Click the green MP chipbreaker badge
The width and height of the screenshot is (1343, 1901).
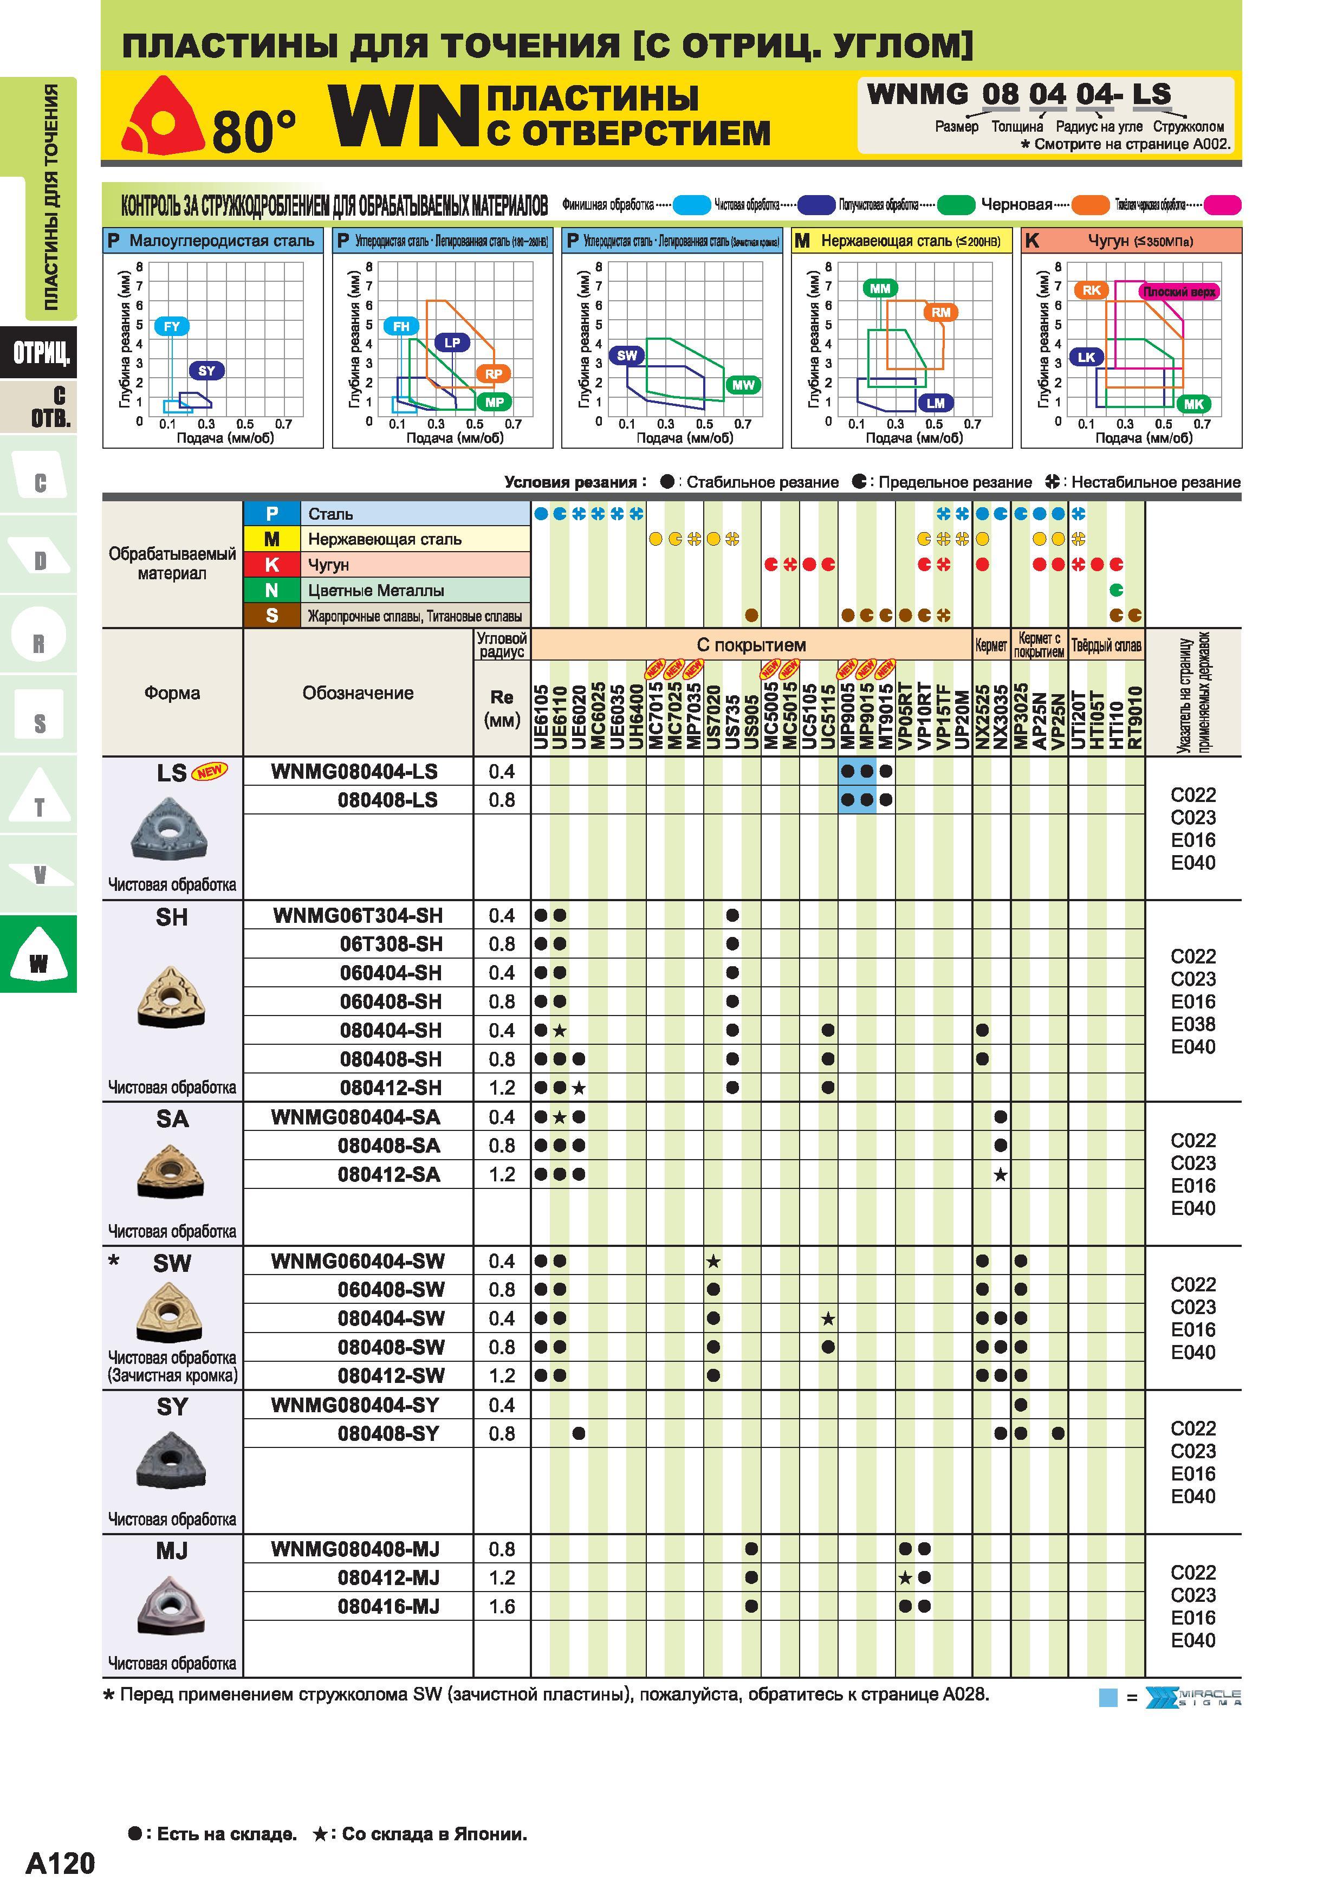(494, 403)
